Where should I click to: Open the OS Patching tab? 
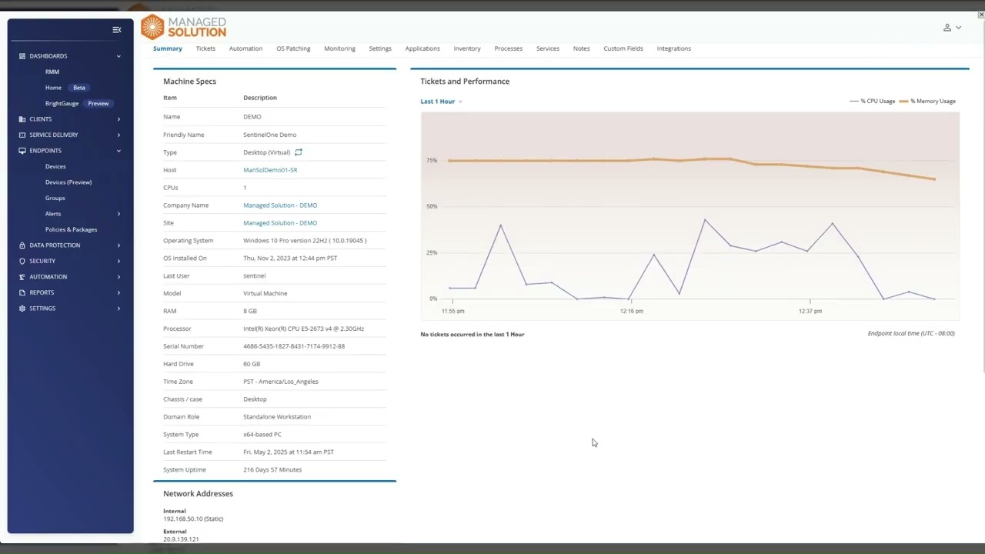click(x=293, y=48)
